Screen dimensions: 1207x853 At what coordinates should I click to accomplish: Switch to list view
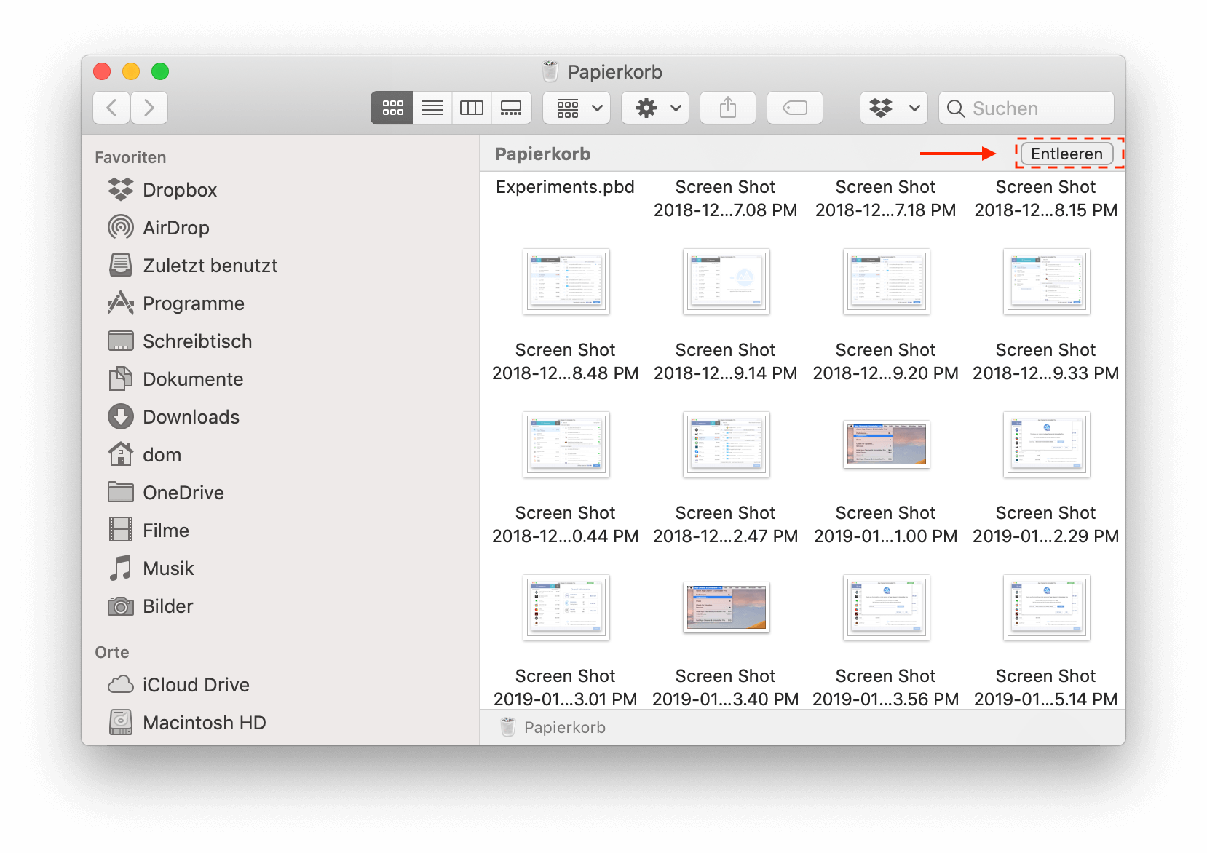point(432,108)
